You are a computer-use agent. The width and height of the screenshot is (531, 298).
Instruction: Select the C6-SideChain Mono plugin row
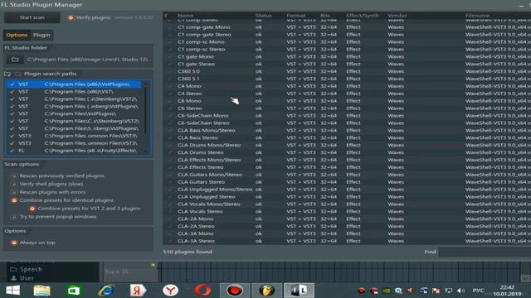pyautogui.click(x=347, y=116)
